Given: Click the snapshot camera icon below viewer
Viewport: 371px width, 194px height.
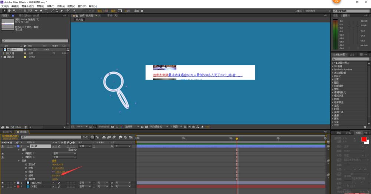Looking at the screenshot, I should 112,127.
